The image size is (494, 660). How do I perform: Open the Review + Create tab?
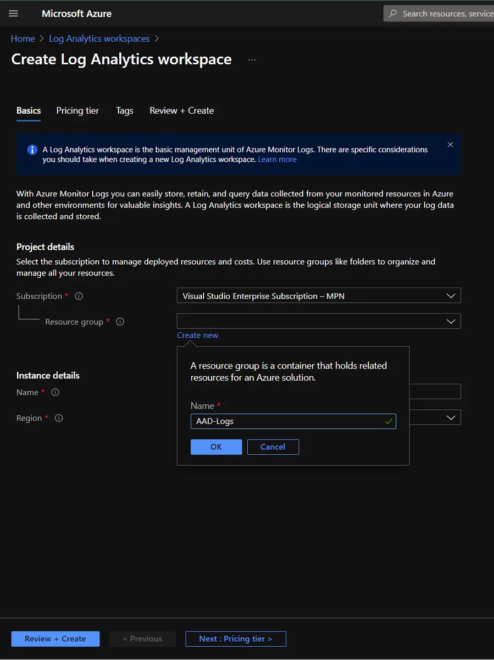tap(181, 111)
